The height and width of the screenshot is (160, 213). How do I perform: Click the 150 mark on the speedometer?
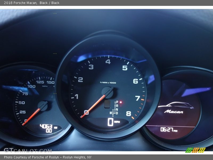[50, 82]
